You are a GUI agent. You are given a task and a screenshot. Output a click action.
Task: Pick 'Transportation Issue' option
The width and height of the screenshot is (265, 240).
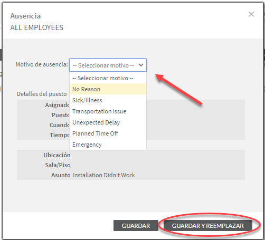pos(108,111)
